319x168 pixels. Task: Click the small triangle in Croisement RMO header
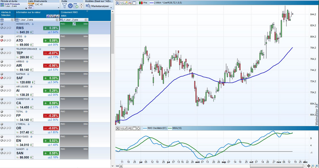coord(87,11)
